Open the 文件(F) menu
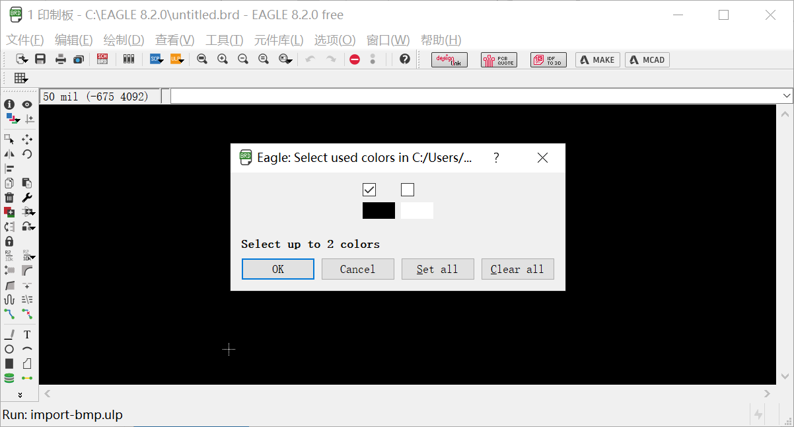Screen dimensions: 794x427 point(25,40)
